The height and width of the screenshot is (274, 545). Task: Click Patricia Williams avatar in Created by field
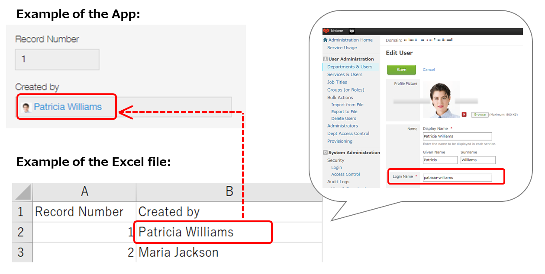click(26, 107)
